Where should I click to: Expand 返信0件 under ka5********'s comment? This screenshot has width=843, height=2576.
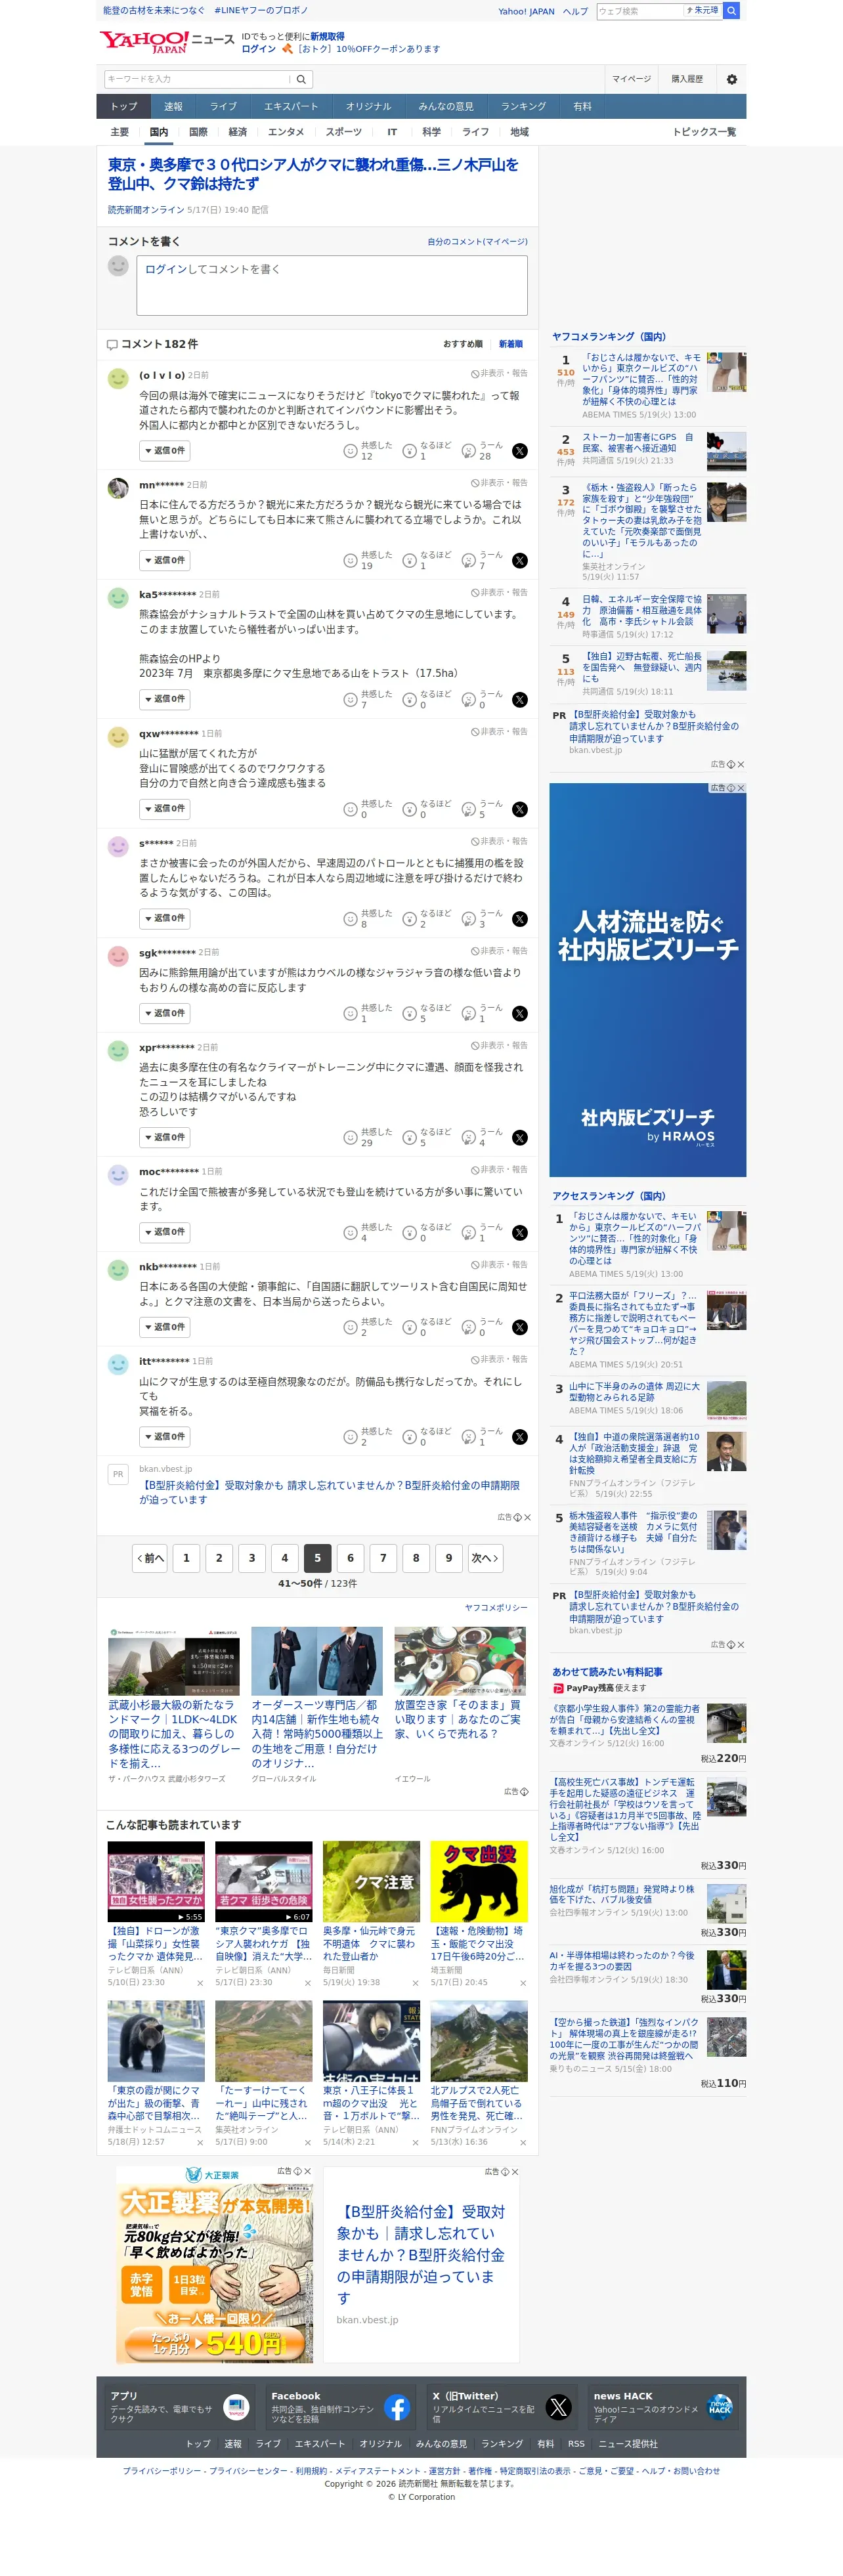(165, 700)
